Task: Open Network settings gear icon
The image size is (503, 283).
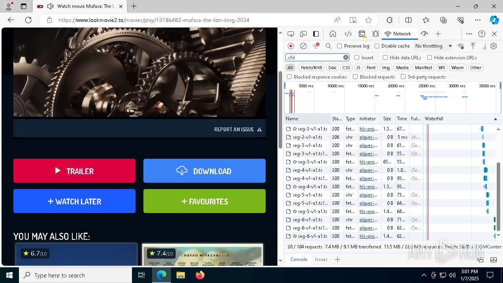Action: [494, 46]
